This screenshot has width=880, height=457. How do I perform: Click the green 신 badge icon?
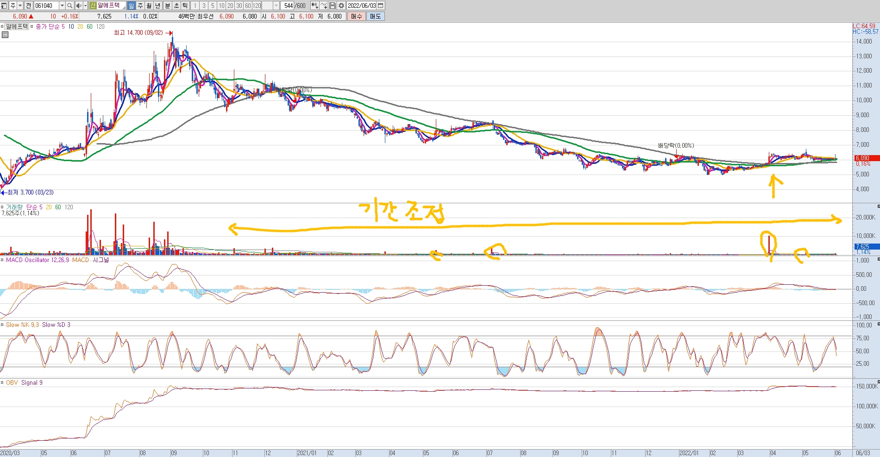point(93,6)
